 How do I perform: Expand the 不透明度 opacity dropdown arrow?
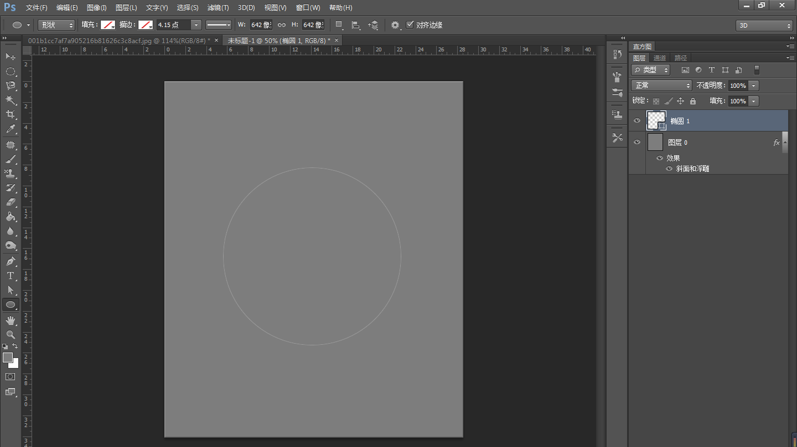click(753, 86)
